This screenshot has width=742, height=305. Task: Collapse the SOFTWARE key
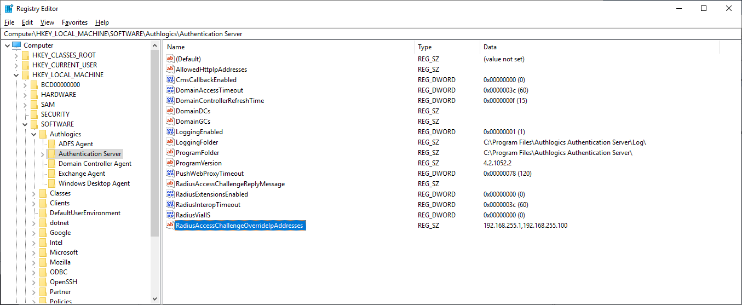pos(25,124)
